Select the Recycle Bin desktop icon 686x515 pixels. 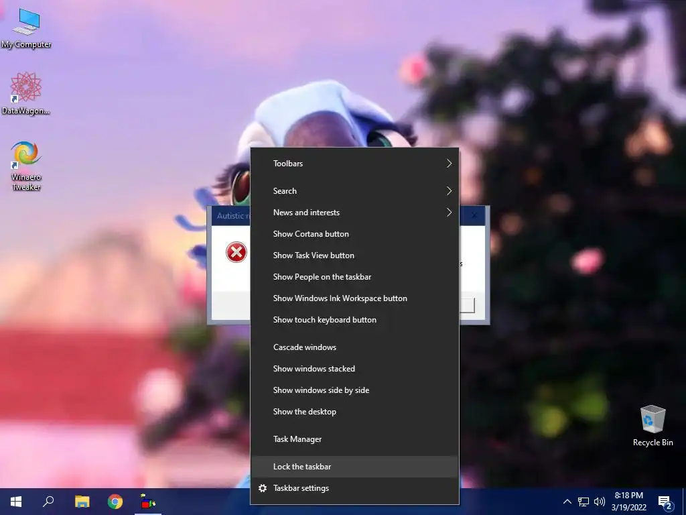653,425
